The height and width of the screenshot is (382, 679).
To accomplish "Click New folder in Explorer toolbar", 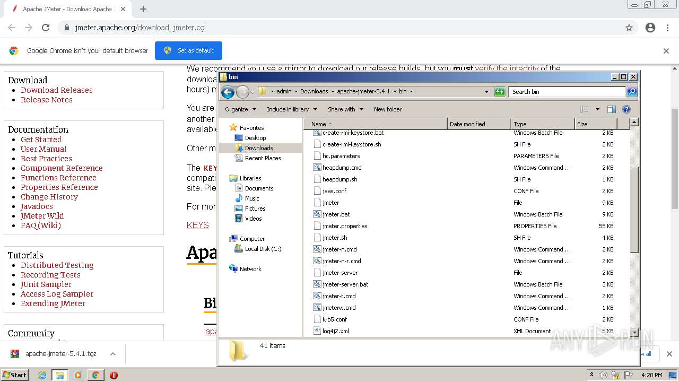I will click(388, 109).
